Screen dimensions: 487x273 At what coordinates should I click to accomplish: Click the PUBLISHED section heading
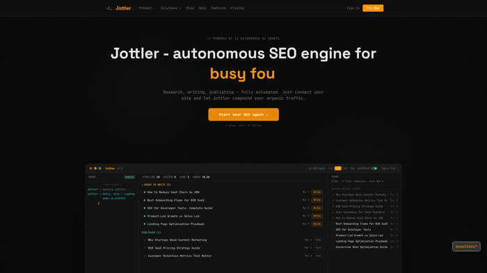151,232
